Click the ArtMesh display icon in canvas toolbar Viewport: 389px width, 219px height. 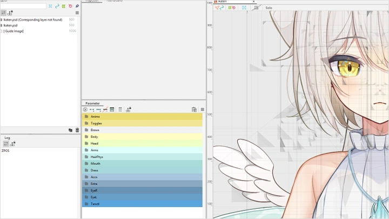click(244, 8)
